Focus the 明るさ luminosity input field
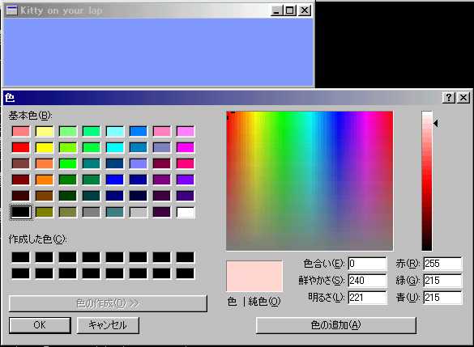Screen dimensions: 474x347 [x=367, y=298]
